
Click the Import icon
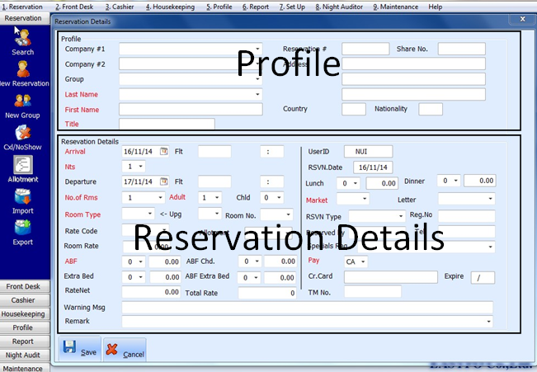pyautogui.click(x=23, y=196)
